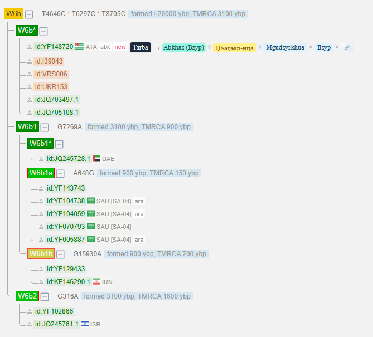
Task: Click person icon before id:JQ703497.1
Action: tap(30, 100)
